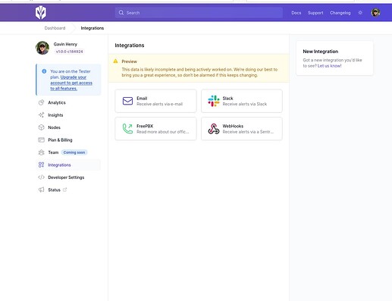Viewport: 392px width, 301px height.
Task: Click the Coming soon badge
Action: coord(74,152)
